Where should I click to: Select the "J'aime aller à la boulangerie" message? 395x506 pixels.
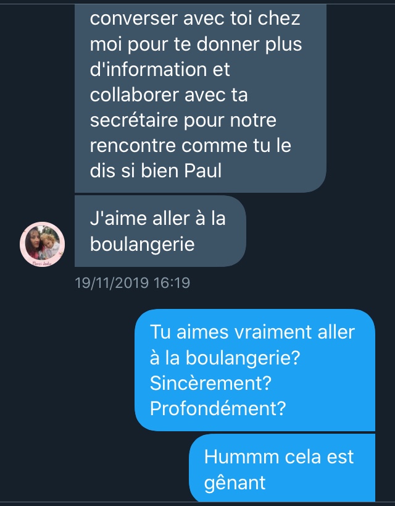click(x=160, y=231)
